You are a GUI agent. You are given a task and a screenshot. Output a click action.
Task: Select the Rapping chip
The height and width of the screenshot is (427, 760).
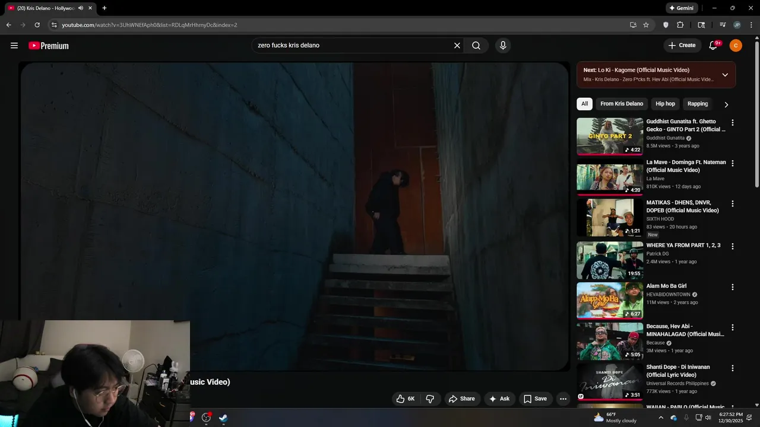[698, 104]
